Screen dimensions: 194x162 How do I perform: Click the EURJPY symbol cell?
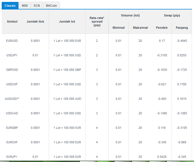coord(12,157)
